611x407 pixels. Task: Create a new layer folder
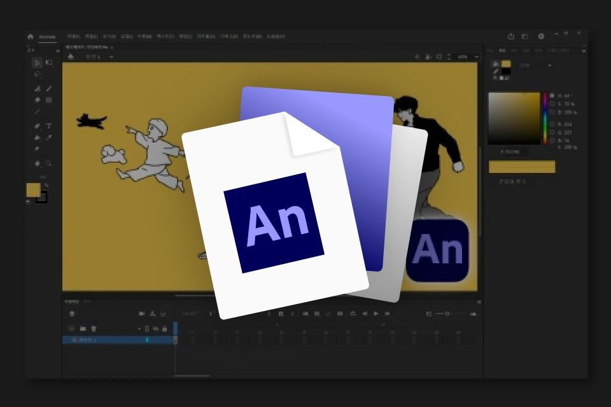(83, 329)
